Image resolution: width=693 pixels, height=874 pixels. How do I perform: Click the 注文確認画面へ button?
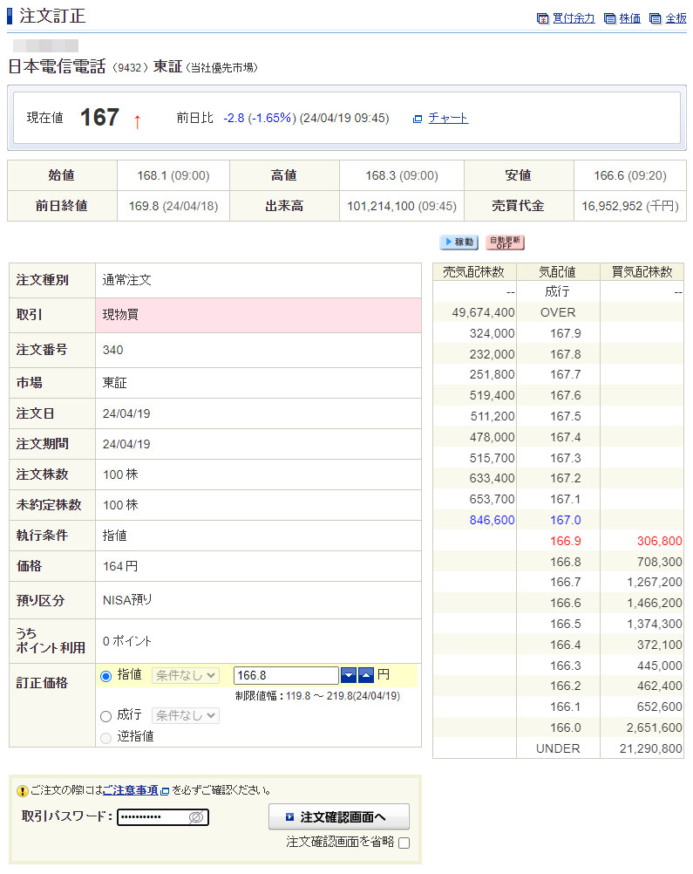[338, 817]
